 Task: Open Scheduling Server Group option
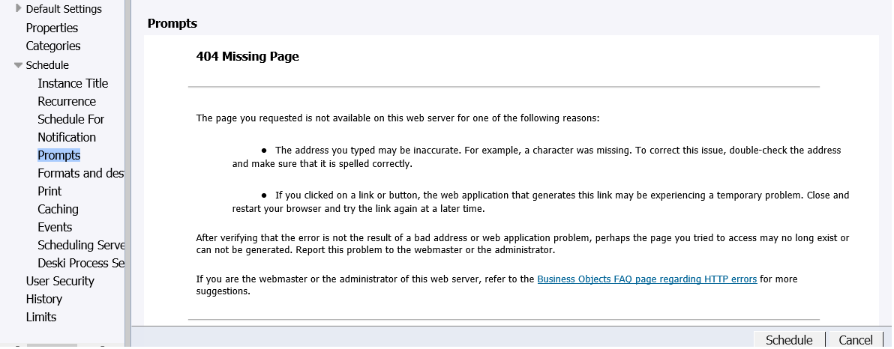click(80, 246)
